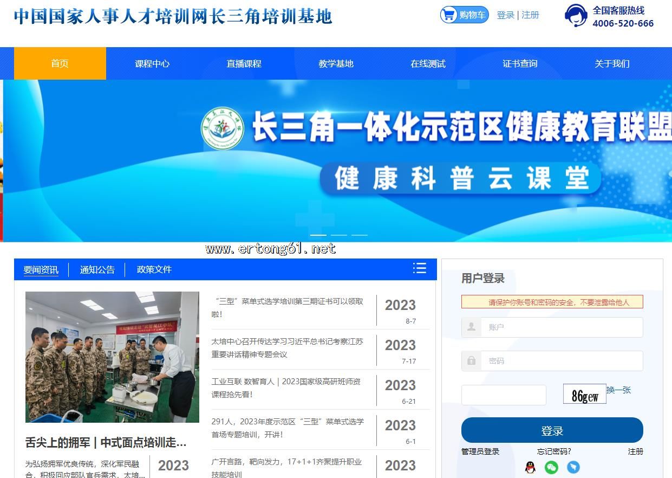This screenshot has width=672, height=478.
Task: Open the military pastry training photo
Action: click(112, 357)
